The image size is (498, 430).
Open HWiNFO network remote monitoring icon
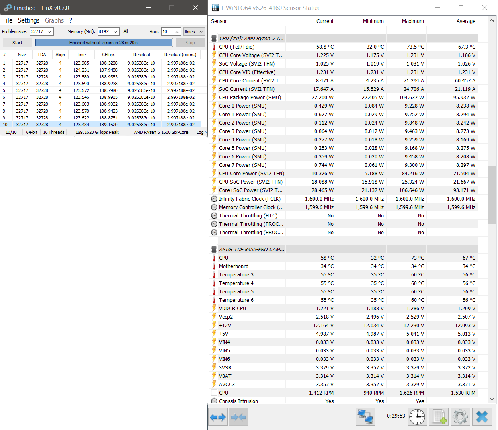(x=365, y=417)
